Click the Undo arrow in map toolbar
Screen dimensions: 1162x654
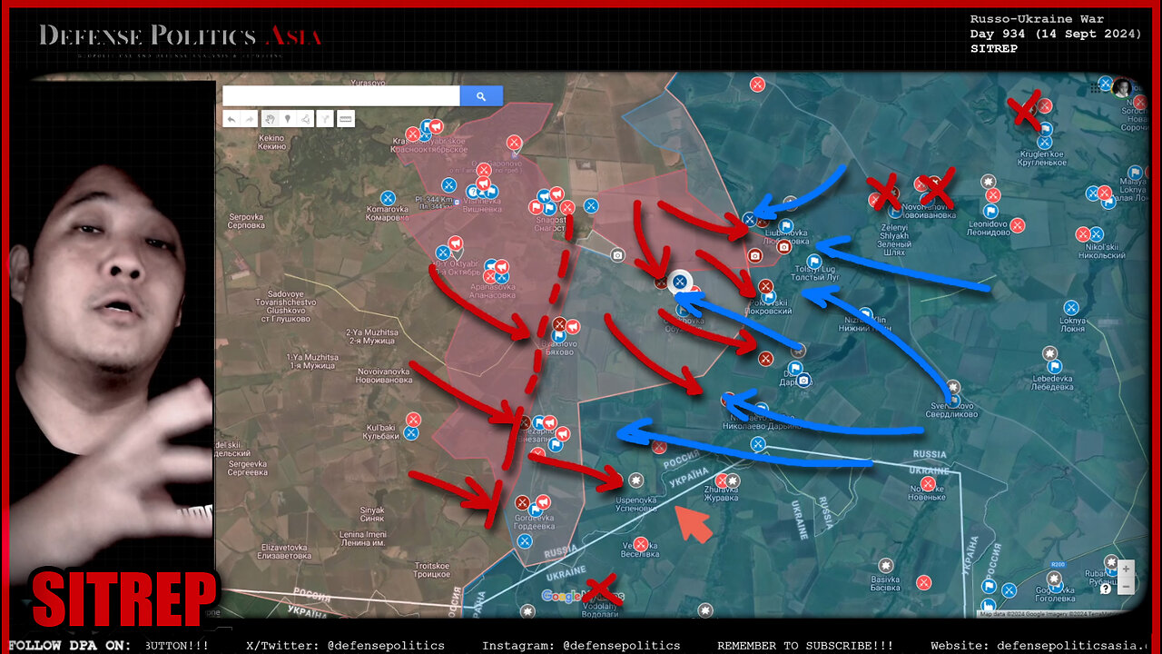tap(232, 119)
